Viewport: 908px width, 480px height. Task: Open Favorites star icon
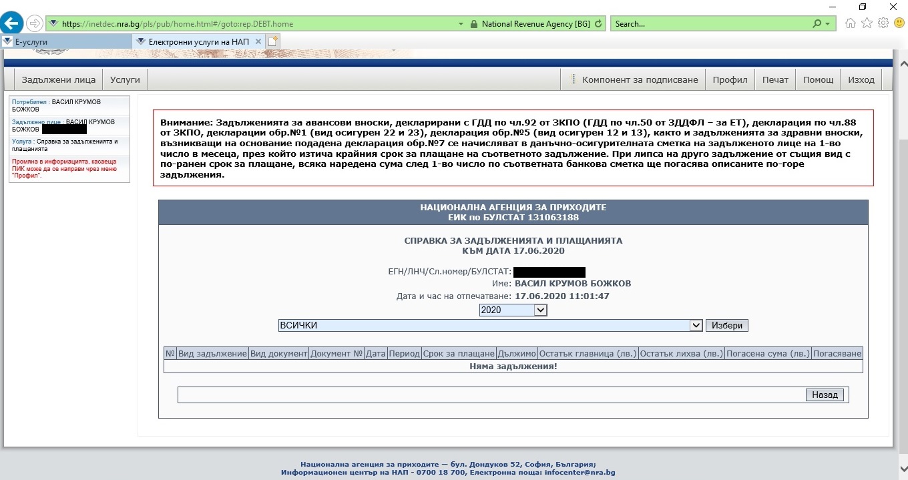[867, 23]
